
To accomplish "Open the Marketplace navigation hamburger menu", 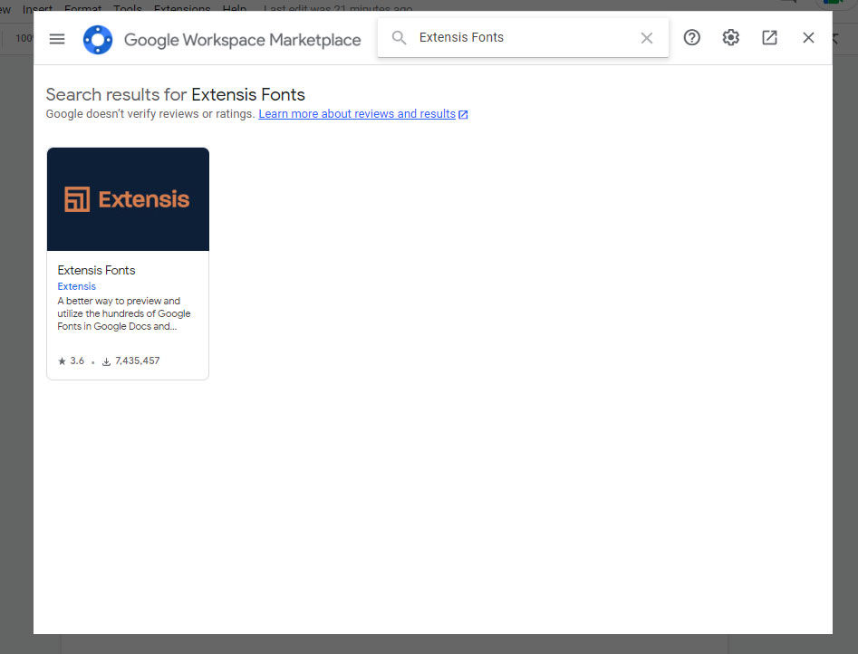I will coord(57,39).
